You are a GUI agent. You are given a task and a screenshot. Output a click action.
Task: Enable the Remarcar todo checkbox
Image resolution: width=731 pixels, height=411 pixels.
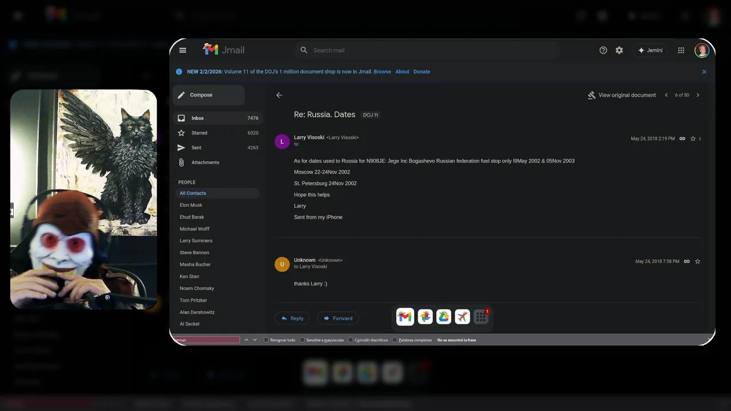(267, 340)
